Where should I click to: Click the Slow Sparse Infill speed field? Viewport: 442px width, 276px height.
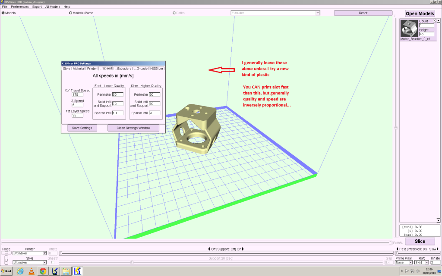(155, 113)
